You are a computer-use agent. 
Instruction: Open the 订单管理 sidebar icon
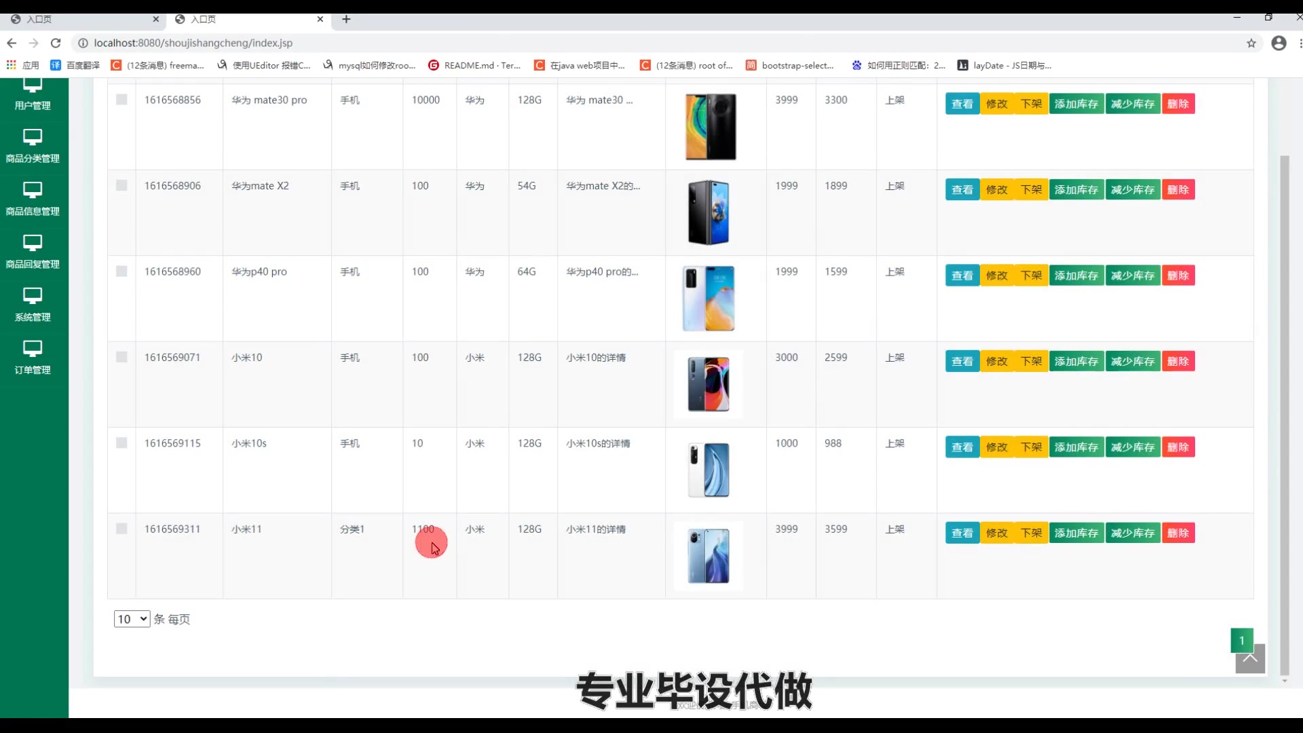point(33,350)
